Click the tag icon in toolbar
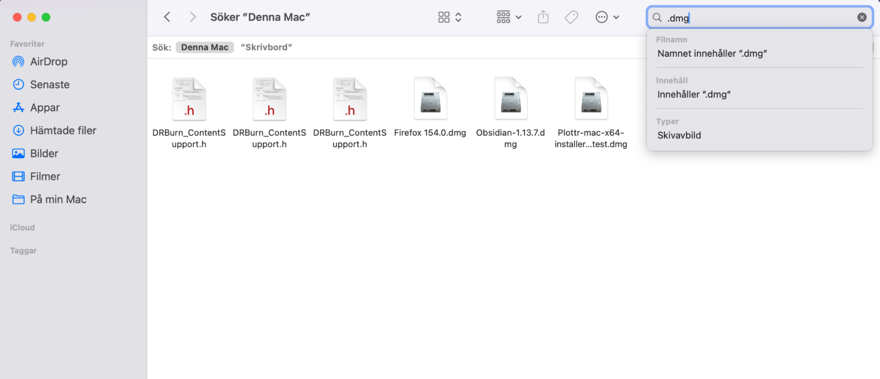The image size is (880, 379). coord(571,17)
